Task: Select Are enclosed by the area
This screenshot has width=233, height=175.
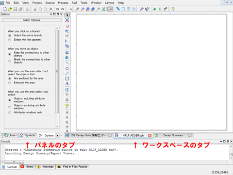Action: (10, 79)
